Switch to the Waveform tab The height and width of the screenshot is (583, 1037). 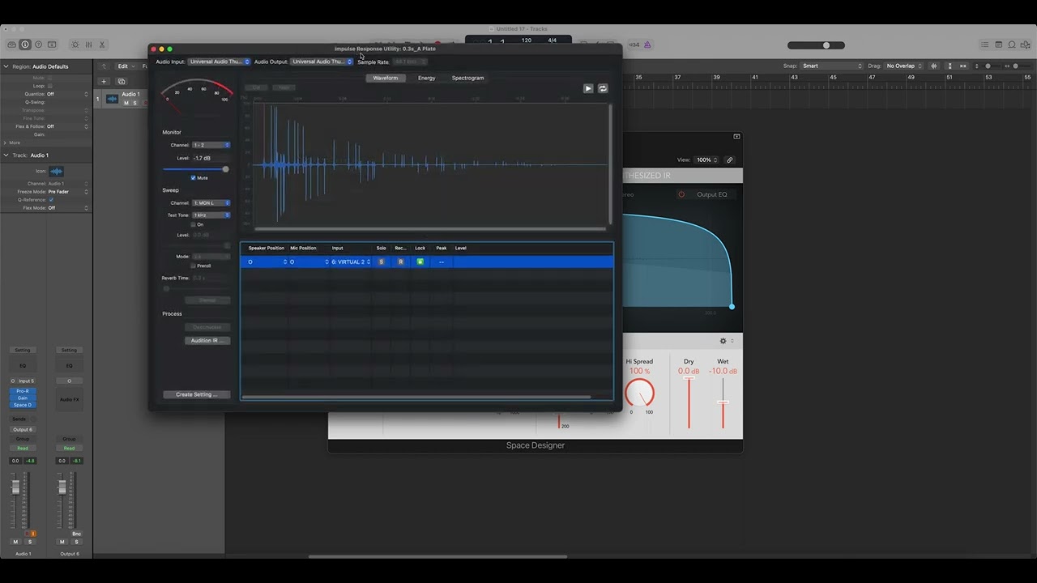[386, 78]
